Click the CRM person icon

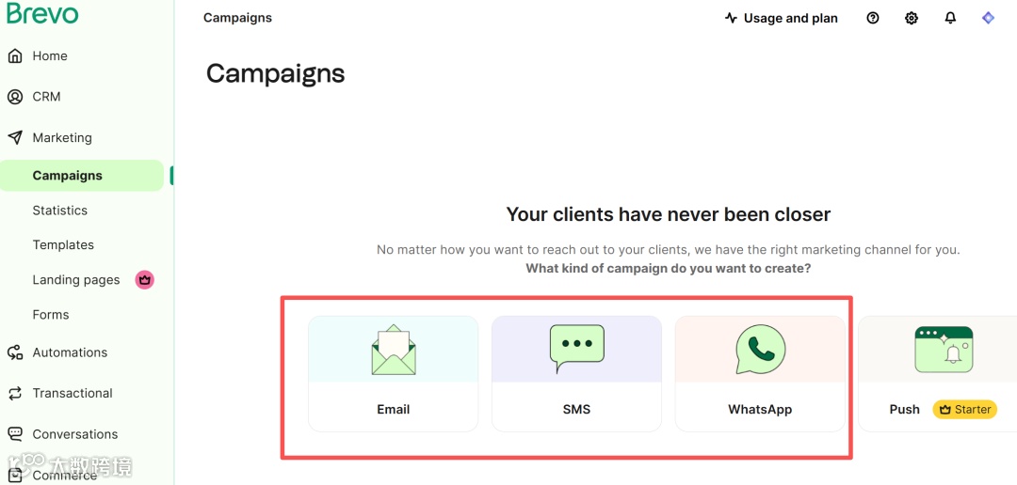tap(15, 97)
